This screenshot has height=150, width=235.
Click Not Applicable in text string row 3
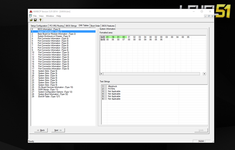[114, 91]
